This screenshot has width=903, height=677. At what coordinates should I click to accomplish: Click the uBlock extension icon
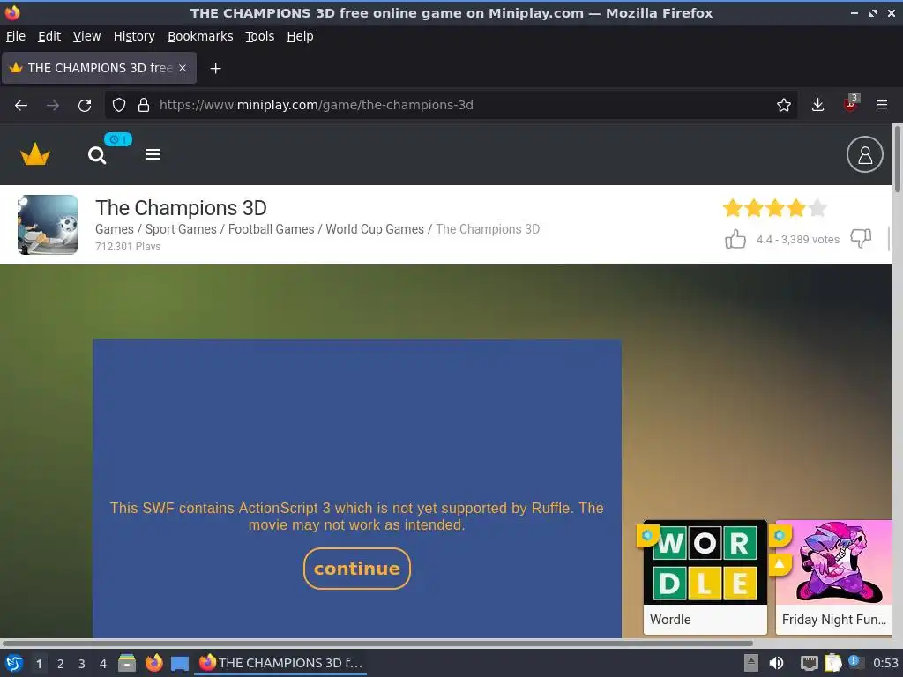(x=851, y=104)
